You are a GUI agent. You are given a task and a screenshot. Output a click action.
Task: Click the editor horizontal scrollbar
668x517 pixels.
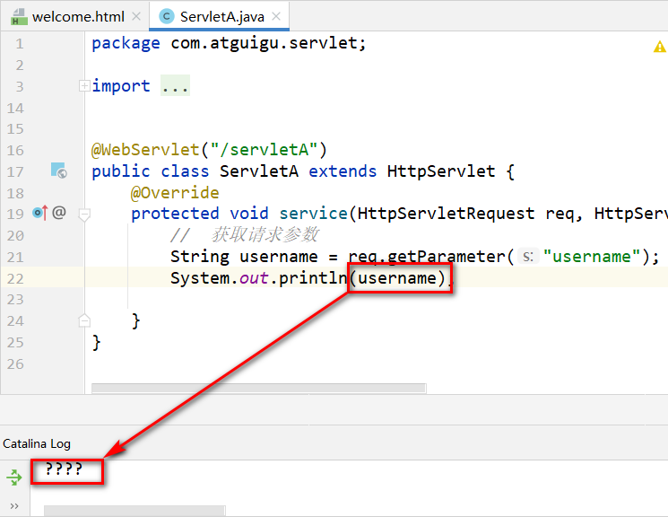(x=260, y=389)
